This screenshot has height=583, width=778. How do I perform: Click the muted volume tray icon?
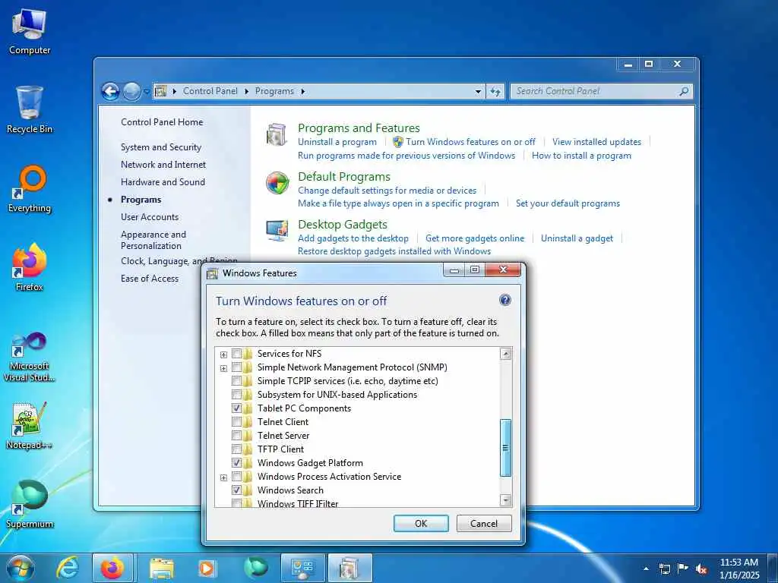coord(701,569)
